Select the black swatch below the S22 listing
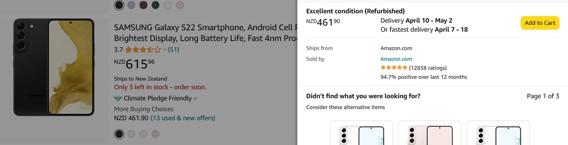Viewport: 568px width, 145px height. (x=119, y=134)
